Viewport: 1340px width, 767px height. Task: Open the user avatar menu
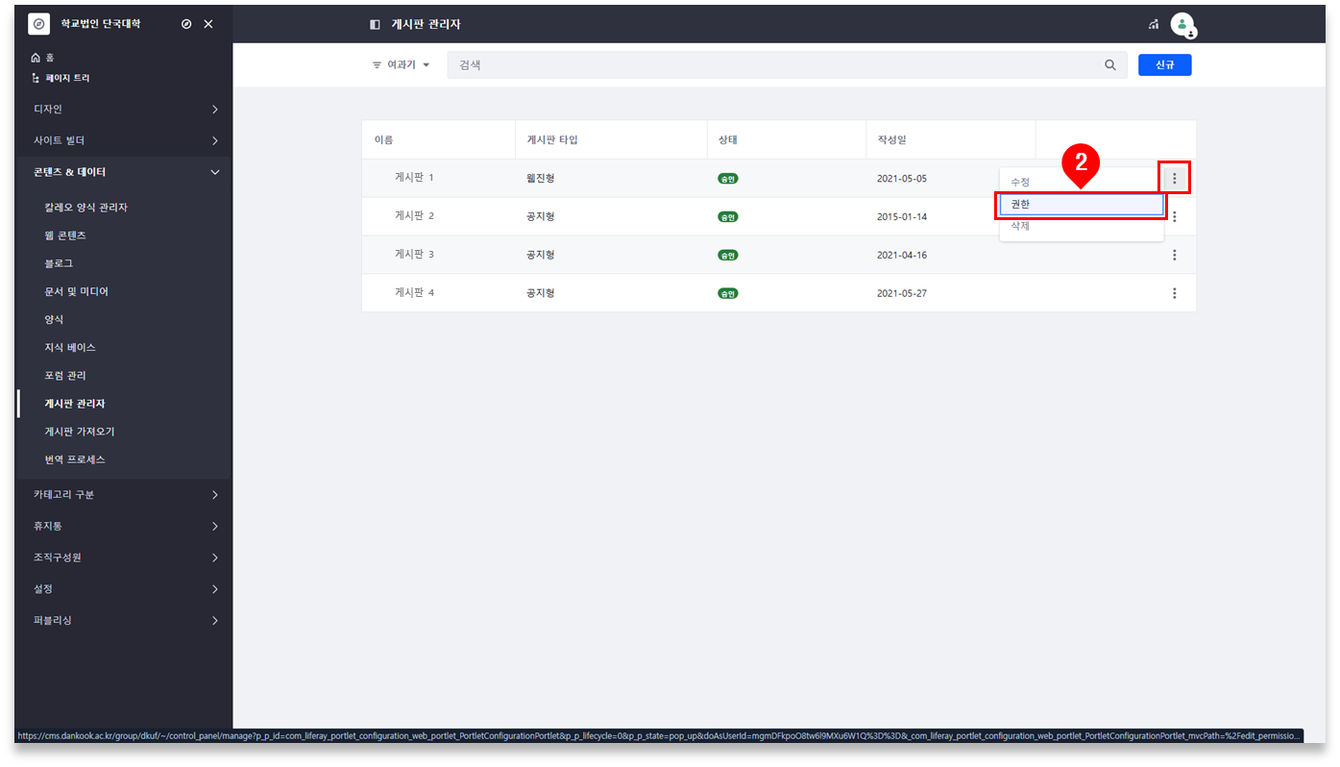[1182, 25]
